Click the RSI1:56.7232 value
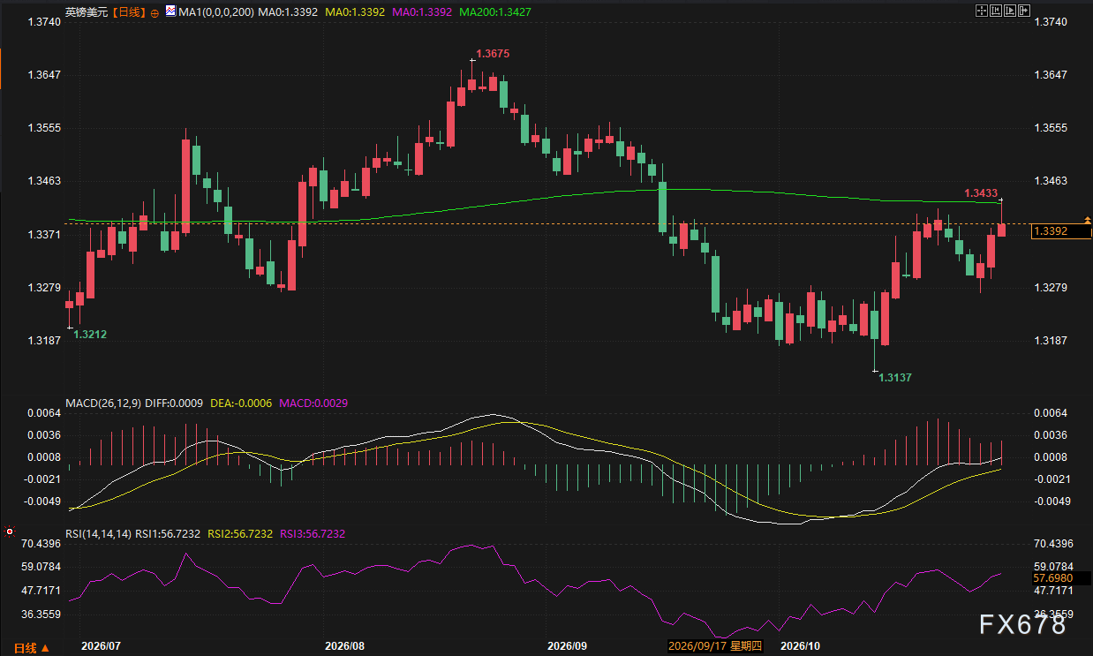 pos(169,534)
